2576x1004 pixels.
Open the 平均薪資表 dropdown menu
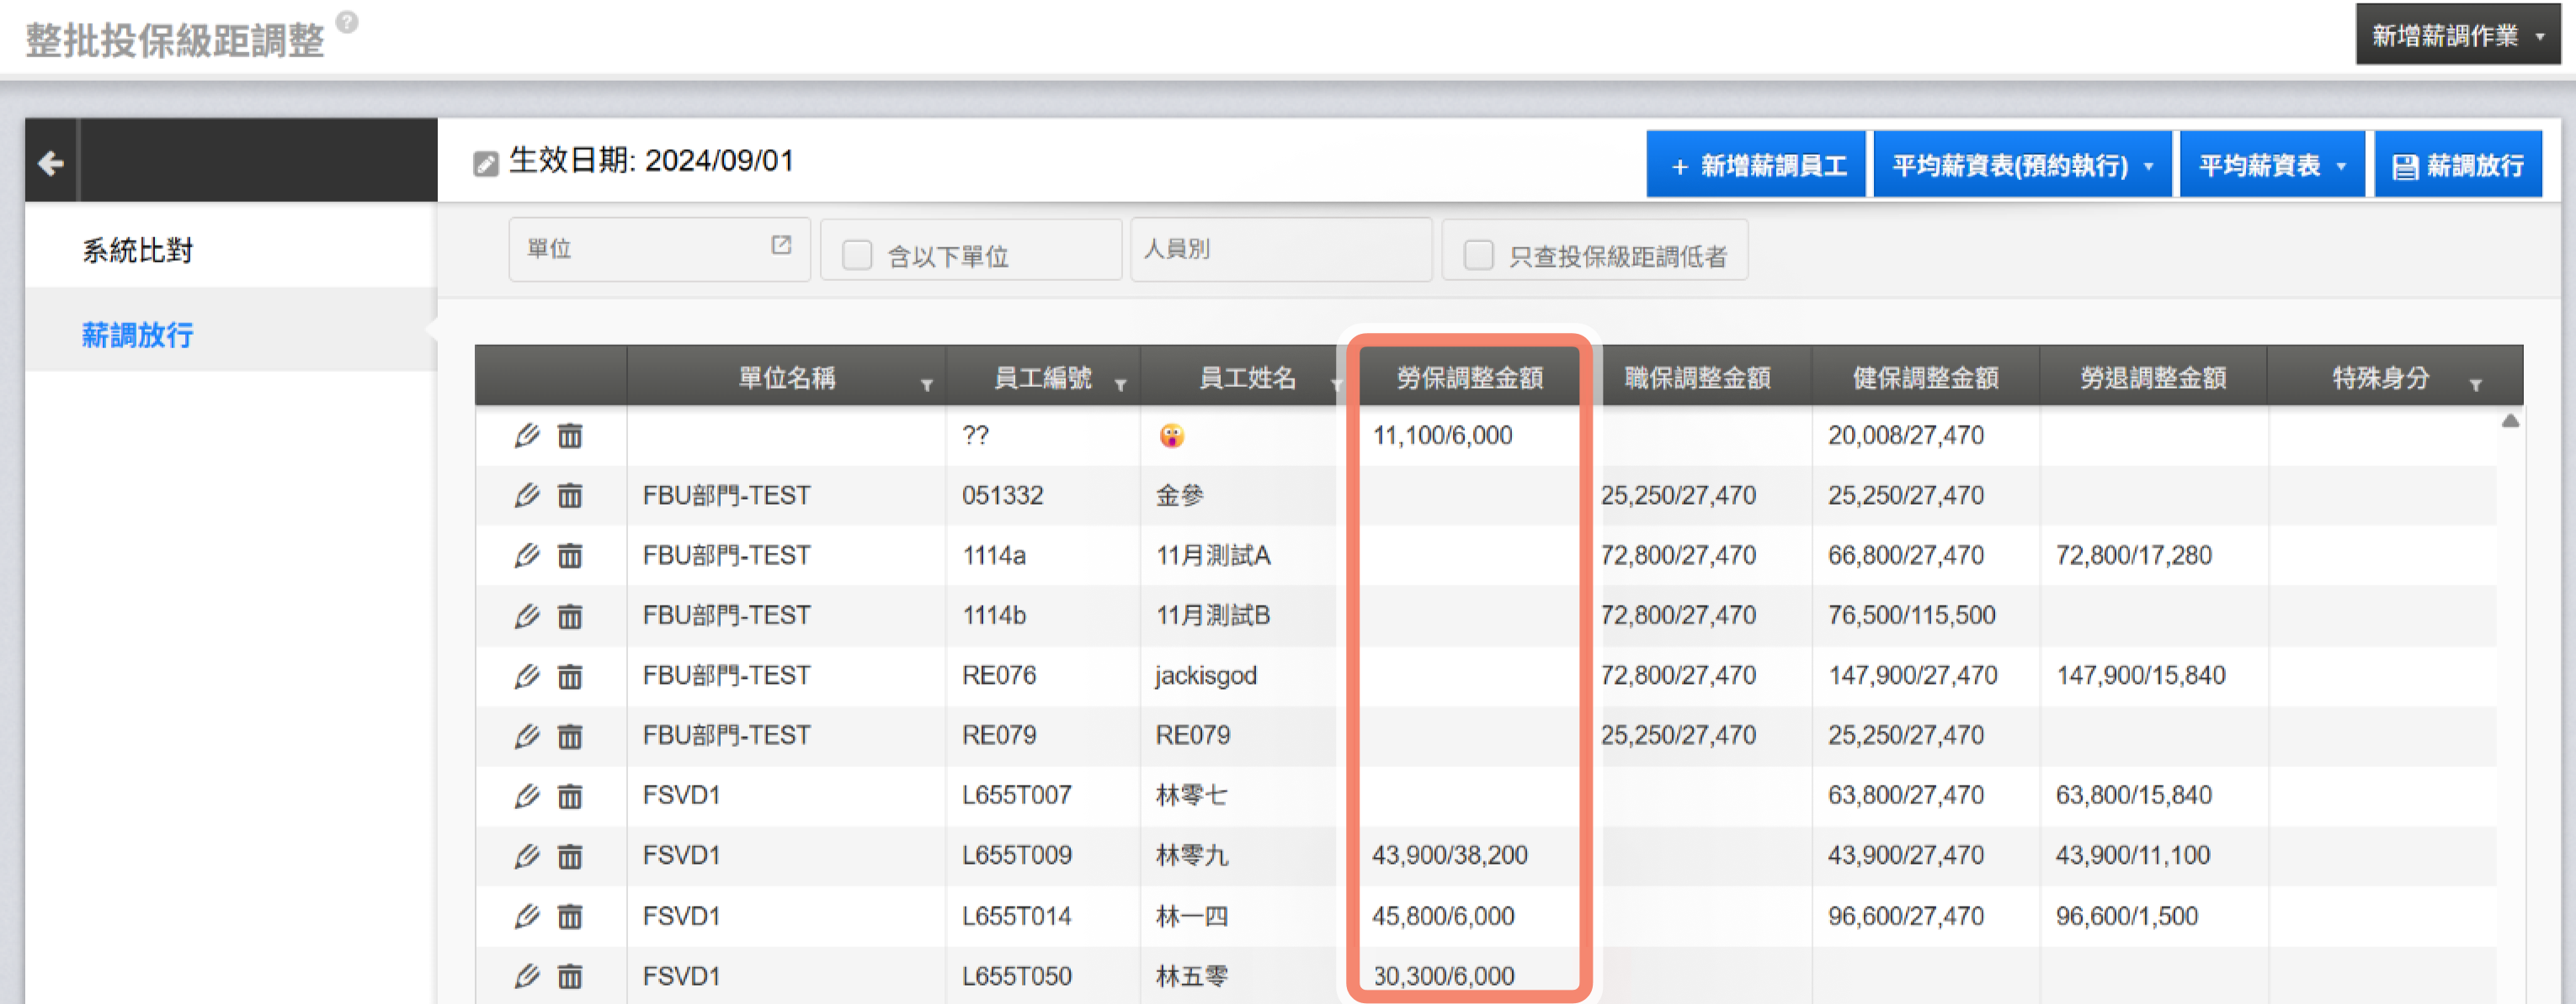point(2271,166)
